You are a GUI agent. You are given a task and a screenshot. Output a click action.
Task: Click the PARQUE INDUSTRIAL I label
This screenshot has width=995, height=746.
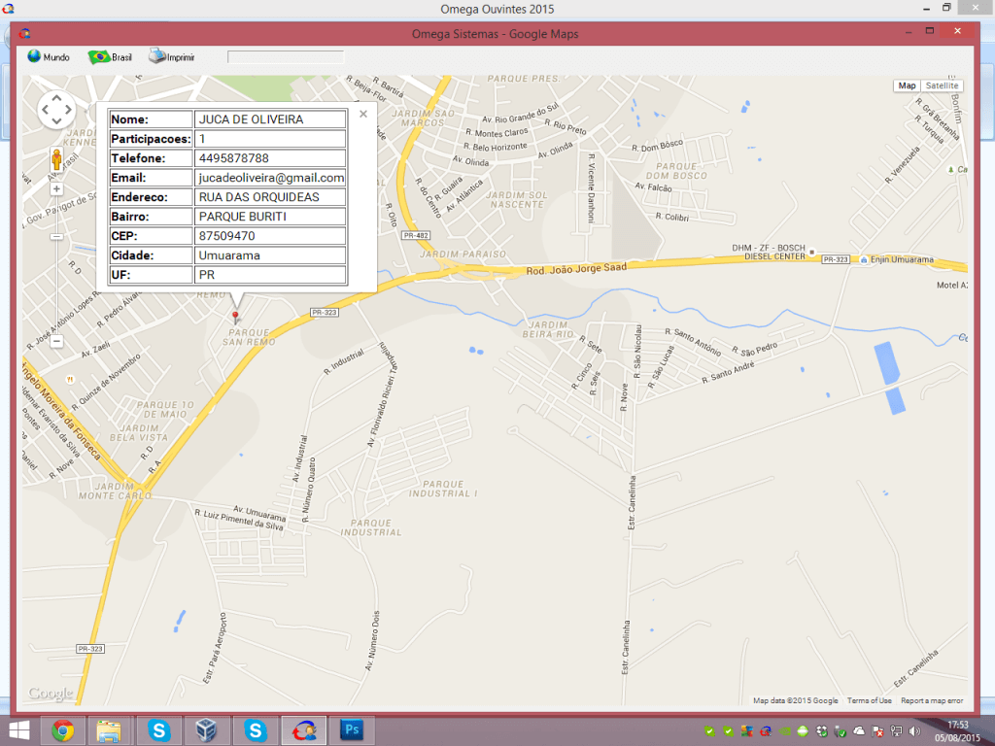point(443,490)
